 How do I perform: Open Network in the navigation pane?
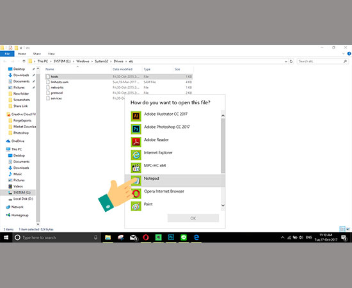(17, 207)
